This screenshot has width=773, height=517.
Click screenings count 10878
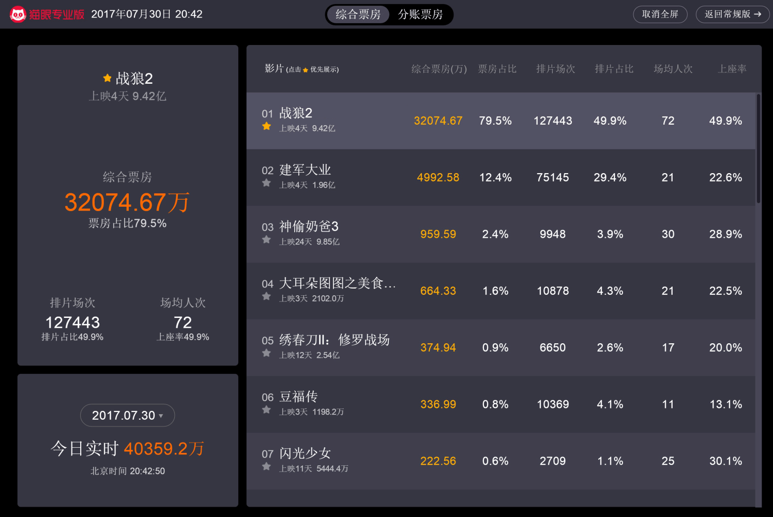[x=553, y=291]
